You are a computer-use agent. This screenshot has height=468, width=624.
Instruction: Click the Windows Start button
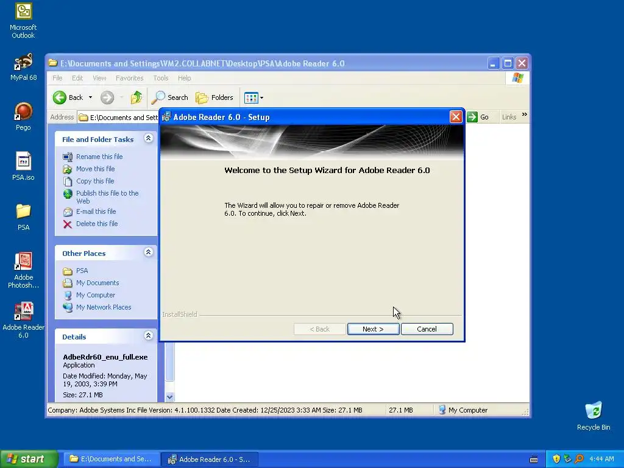(29, 459)
